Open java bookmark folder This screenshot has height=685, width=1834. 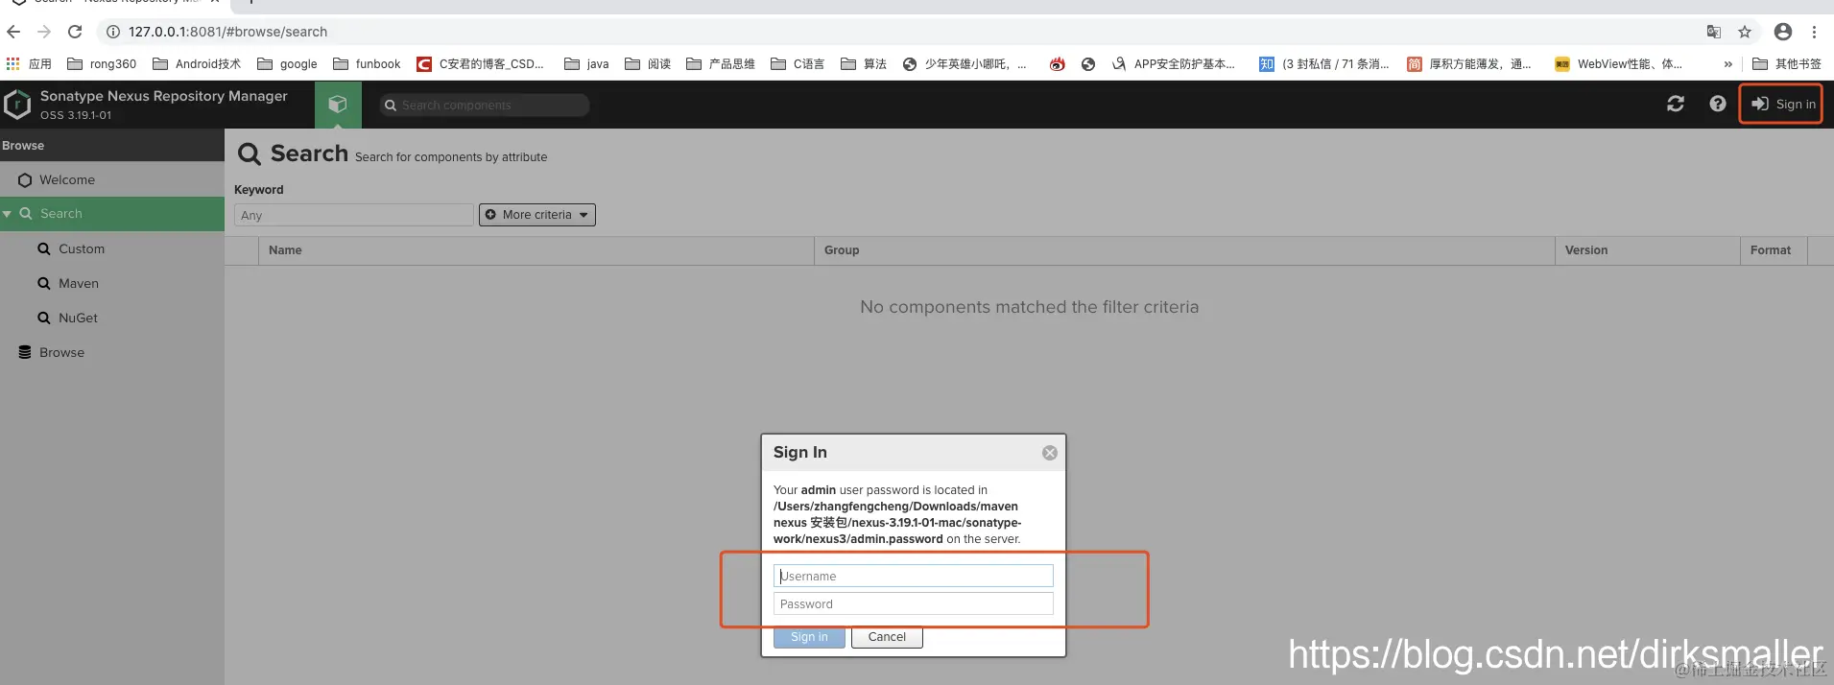(x=586, y=64)
